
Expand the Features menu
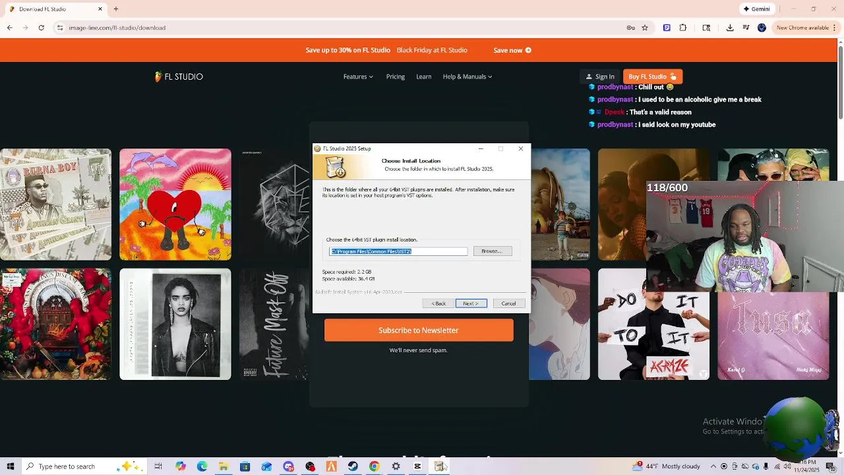358,77
